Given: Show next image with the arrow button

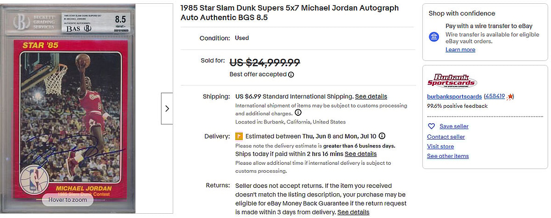Looking at the screenshot, I should pos(167,108).
